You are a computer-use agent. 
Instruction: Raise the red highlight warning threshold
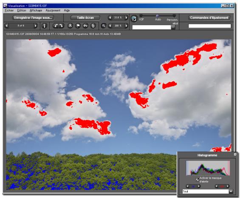click(x=228, y=187)
